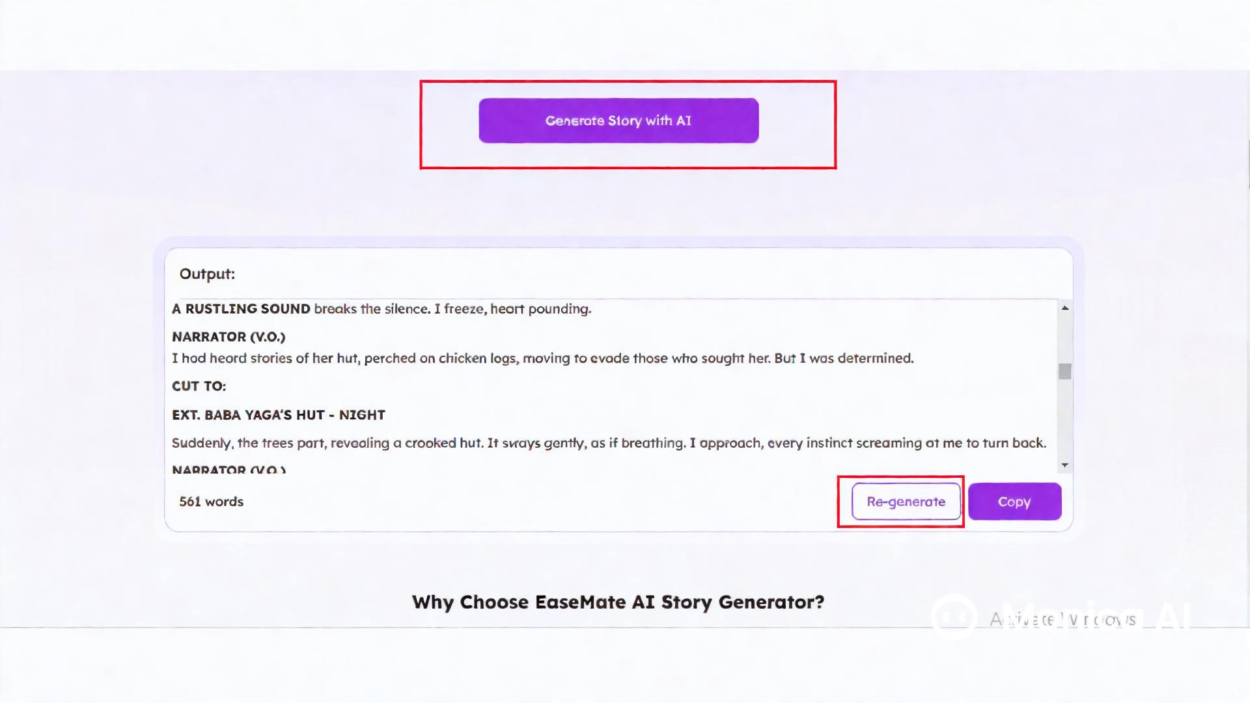Click the line starting with Suddenly, the trees part

608,443
